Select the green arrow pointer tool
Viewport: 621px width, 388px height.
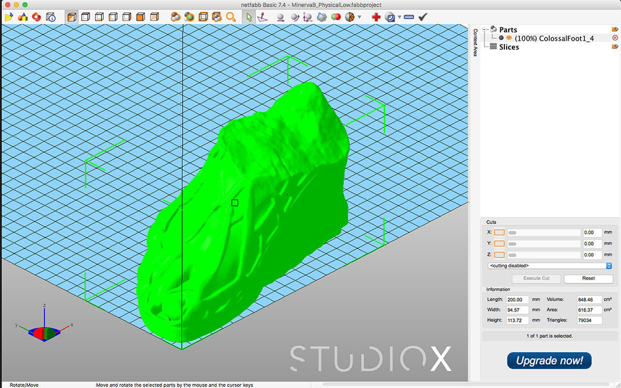point(249,17)
